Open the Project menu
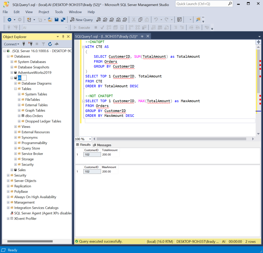 (x=44, y=12)
